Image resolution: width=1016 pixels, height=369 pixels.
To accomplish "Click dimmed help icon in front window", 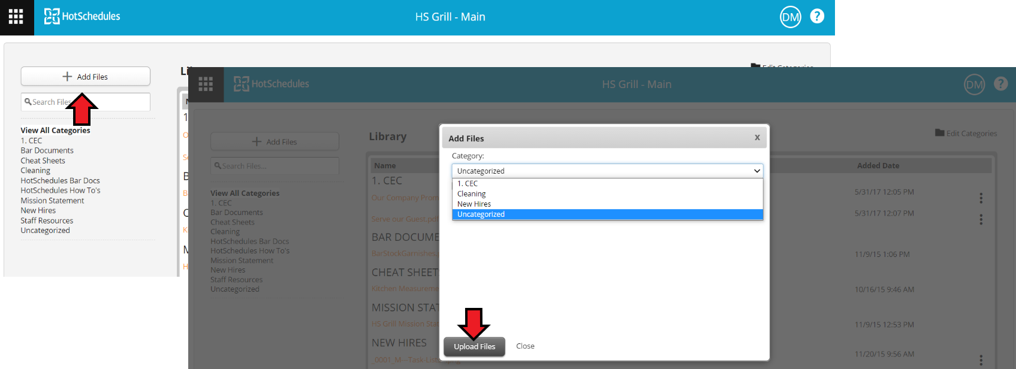I will click(1000, 84).
